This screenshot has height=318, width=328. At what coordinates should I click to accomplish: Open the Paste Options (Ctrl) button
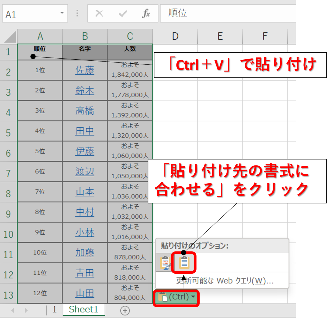176,297
